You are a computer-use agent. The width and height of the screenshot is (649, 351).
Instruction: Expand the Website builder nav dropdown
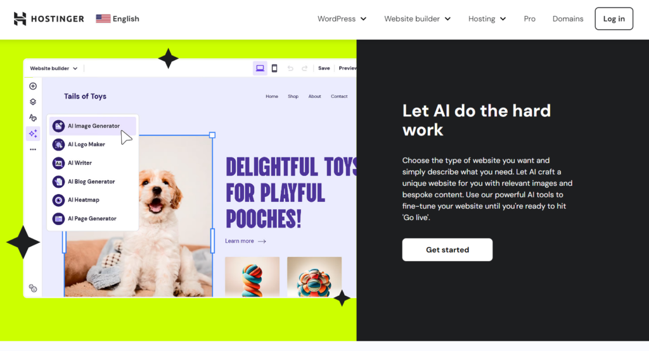[417, 18]
